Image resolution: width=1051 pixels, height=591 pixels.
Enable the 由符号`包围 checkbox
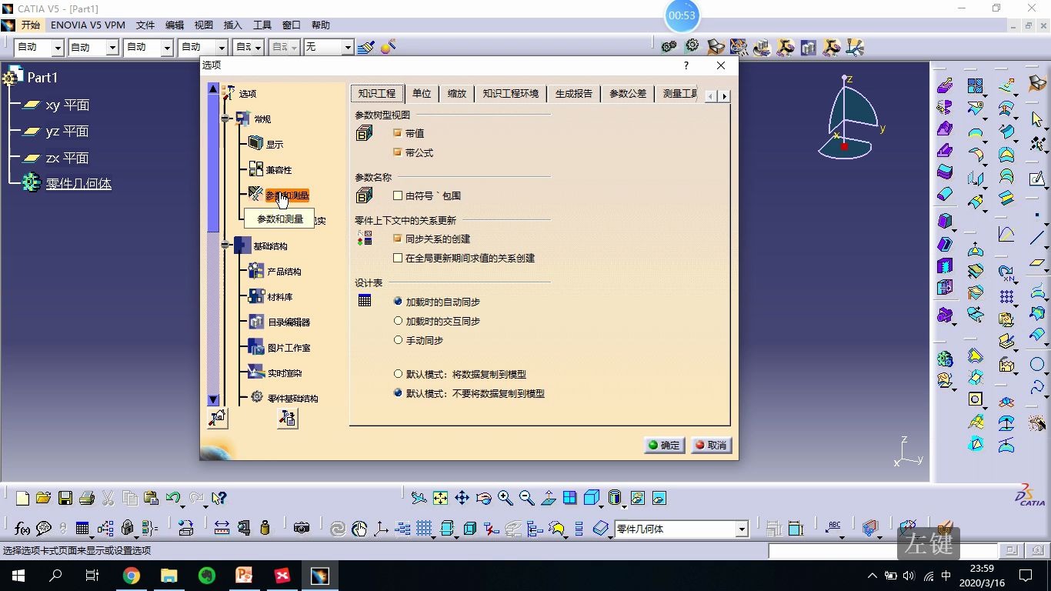coord(398,195)
